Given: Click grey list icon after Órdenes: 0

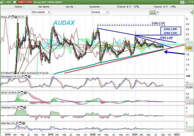Looking at the screenshot, I should 130,7.
